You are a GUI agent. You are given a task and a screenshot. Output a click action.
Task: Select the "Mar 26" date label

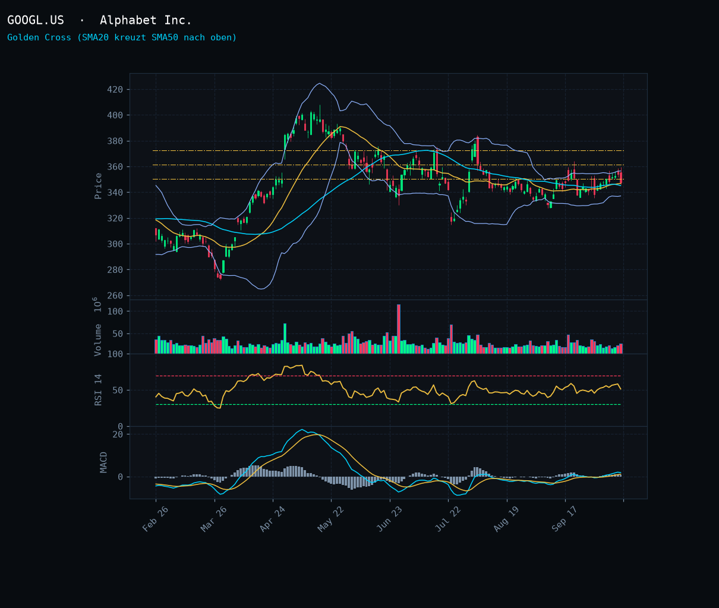[x=214, y=519]
